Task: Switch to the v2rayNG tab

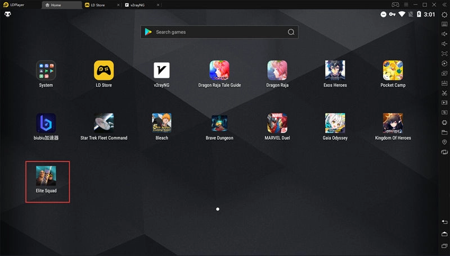Action: [138, 4]
